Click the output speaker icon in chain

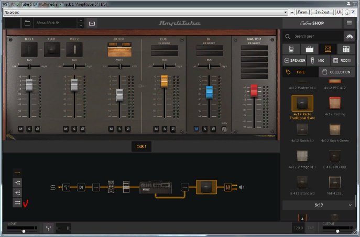[241, 187]
